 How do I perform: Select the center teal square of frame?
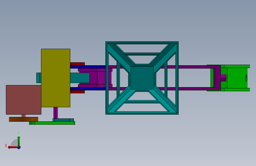pyautogui.click(x=142, y=78)
